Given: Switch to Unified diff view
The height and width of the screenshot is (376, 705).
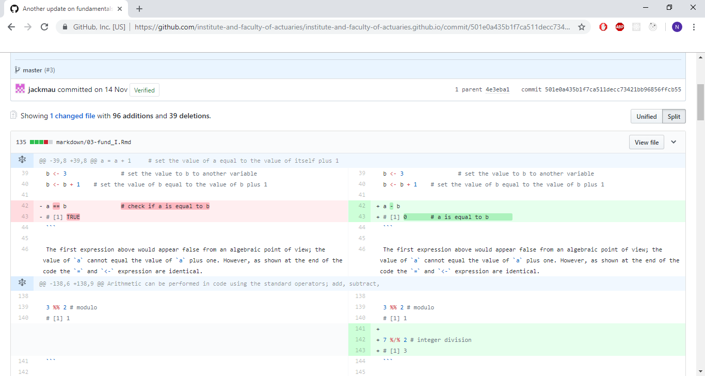Looking at the screenshot, I should point(646,116).
